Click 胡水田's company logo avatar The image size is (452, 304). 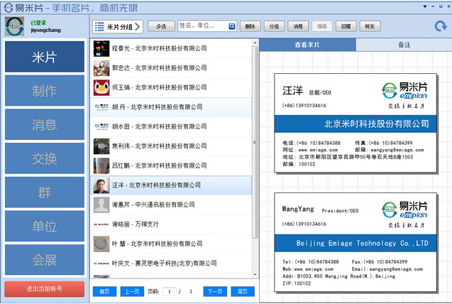pos(101,126)
